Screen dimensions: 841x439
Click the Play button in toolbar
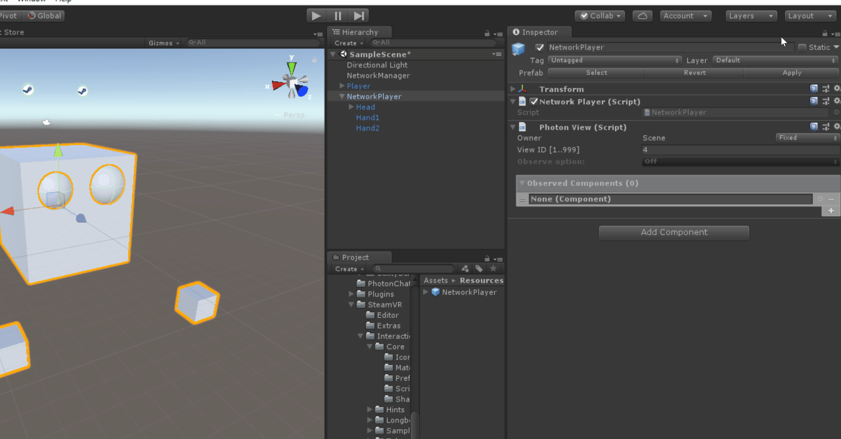click(317, 16)
